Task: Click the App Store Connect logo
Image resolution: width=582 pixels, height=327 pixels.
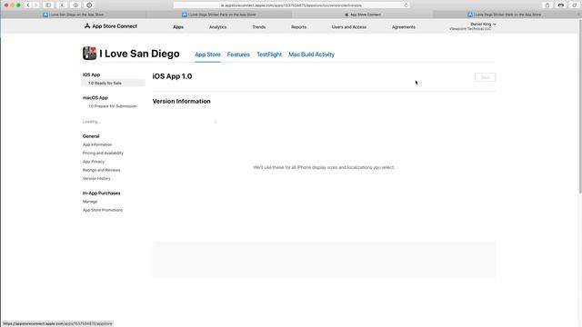Action: coord(111,26)
